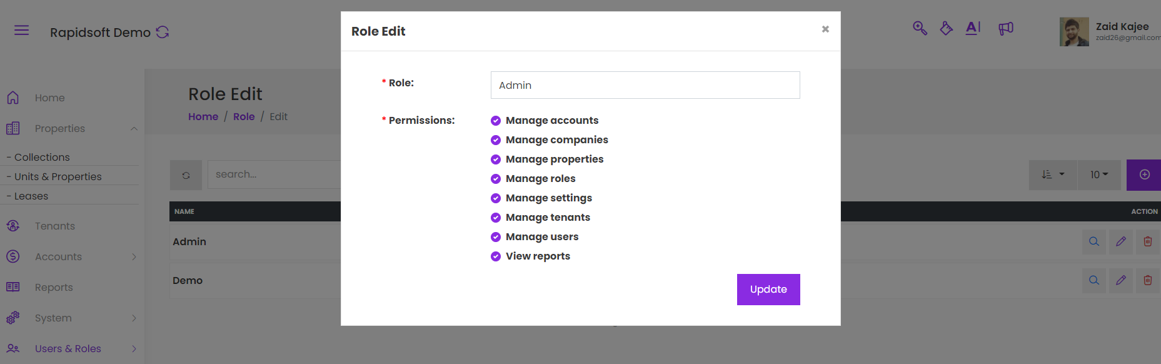Uncheck the View reports permission

pyautogui.click(x=496, y=256)
